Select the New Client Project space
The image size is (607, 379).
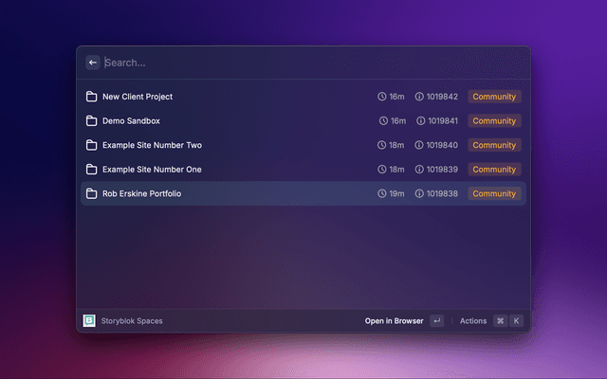(138, 97)
